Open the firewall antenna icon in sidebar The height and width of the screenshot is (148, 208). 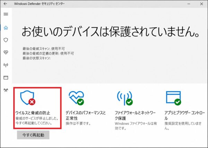(6, 65)
